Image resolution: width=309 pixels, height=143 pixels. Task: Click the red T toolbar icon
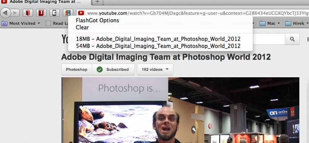(x=41, y=13)
